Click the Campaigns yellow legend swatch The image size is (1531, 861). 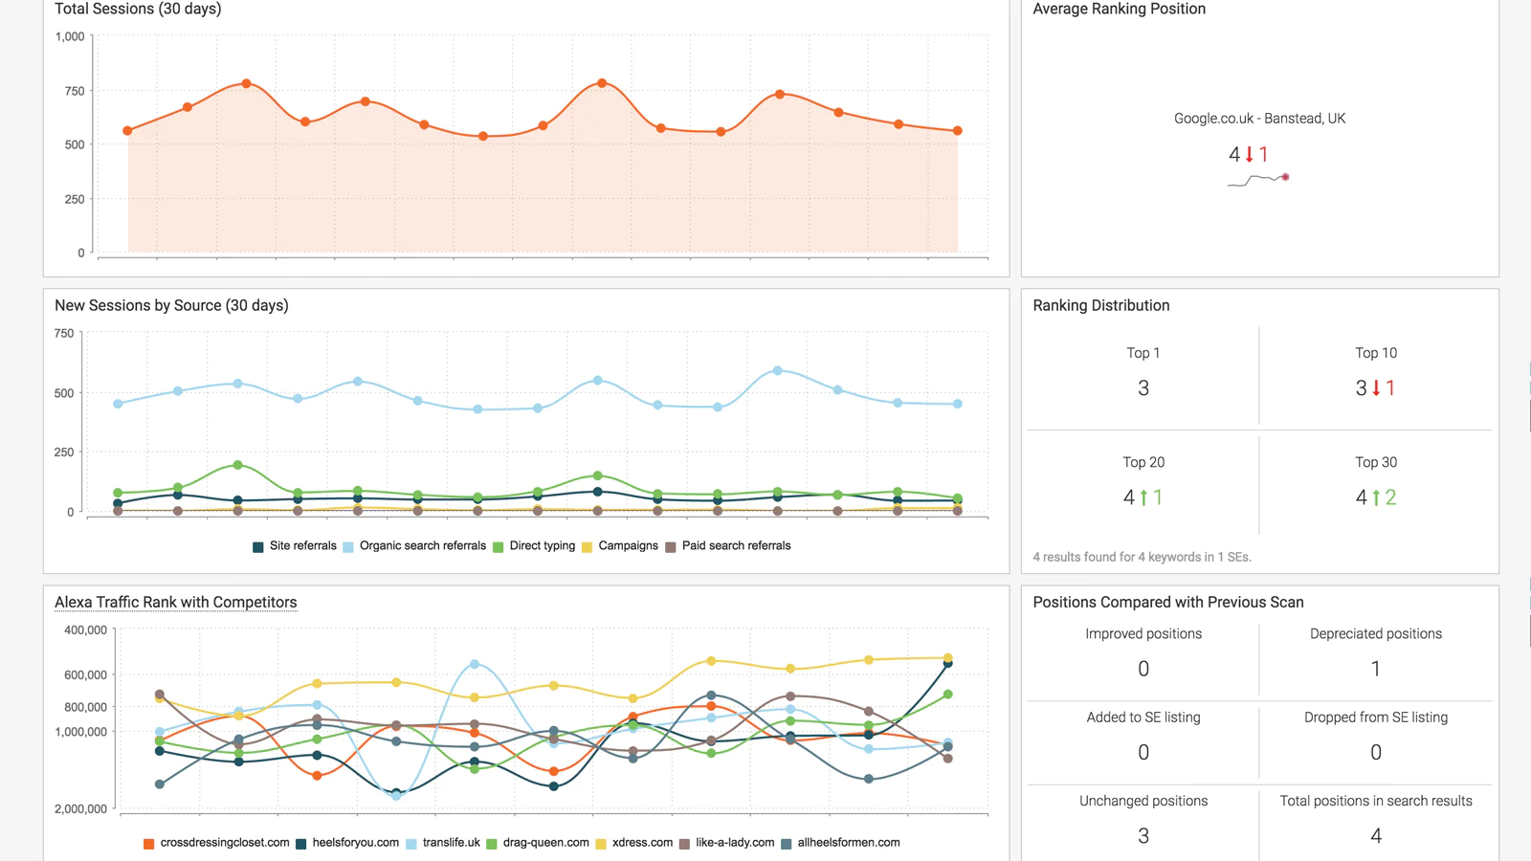point(588,547)
